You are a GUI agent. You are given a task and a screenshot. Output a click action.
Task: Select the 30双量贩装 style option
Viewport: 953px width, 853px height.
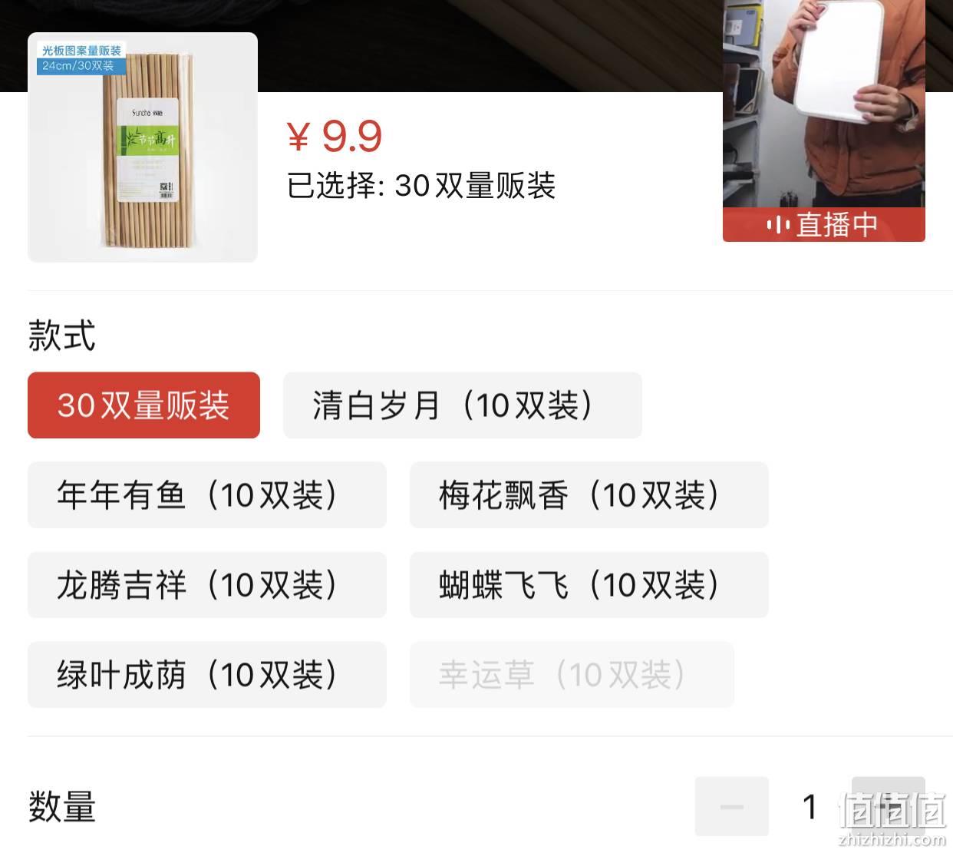click(x=143, y=405)
